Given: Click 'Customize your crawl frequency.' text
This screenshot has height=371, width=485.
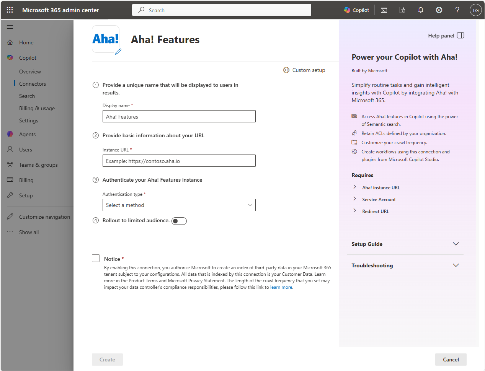Looking at the screenshot, I should [394, 143].
